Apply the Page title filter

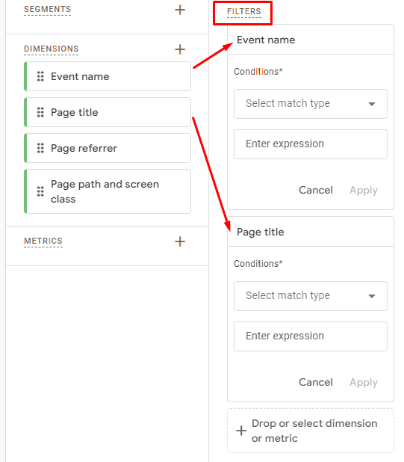(x=364, y=383)
